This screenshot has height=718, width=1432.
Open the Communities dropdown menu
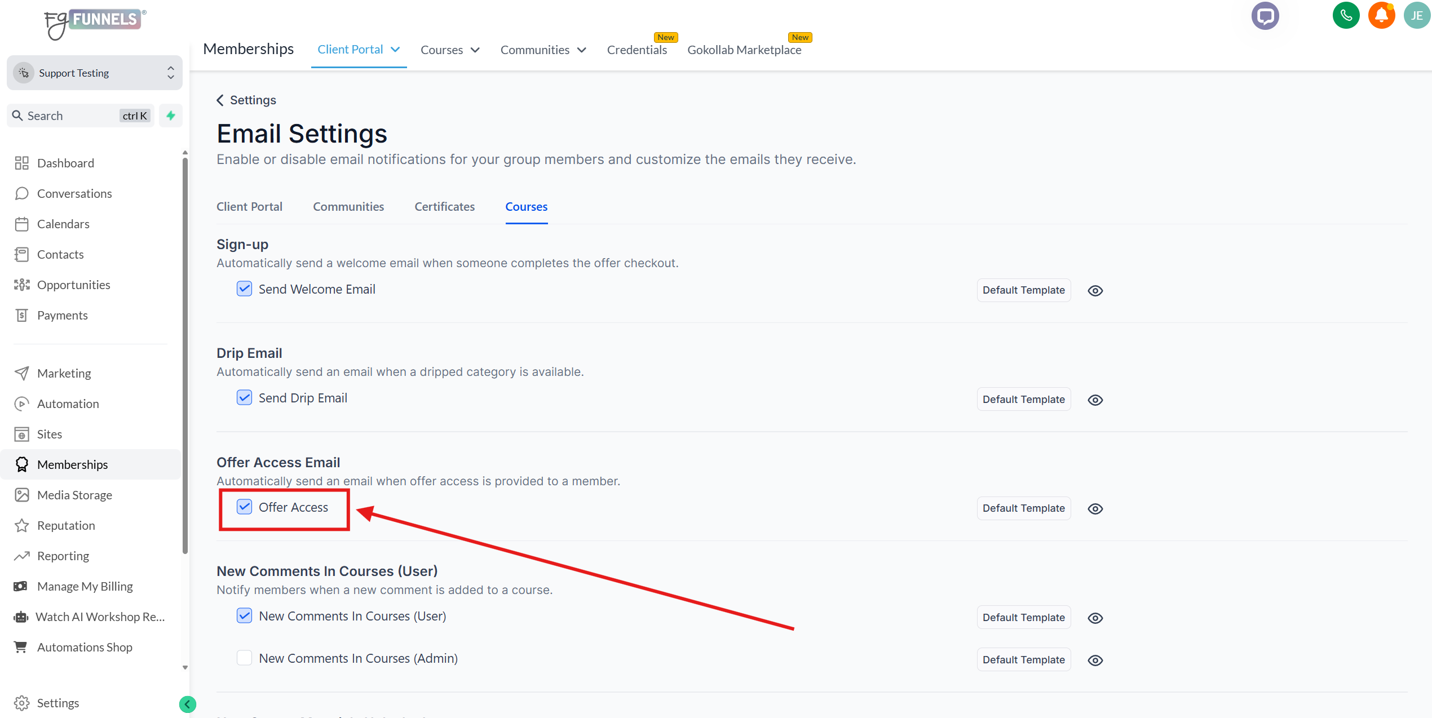(543, 50)
